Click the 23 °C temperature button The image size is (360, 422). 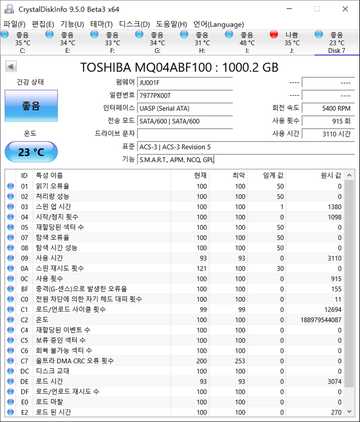point(31,152)
